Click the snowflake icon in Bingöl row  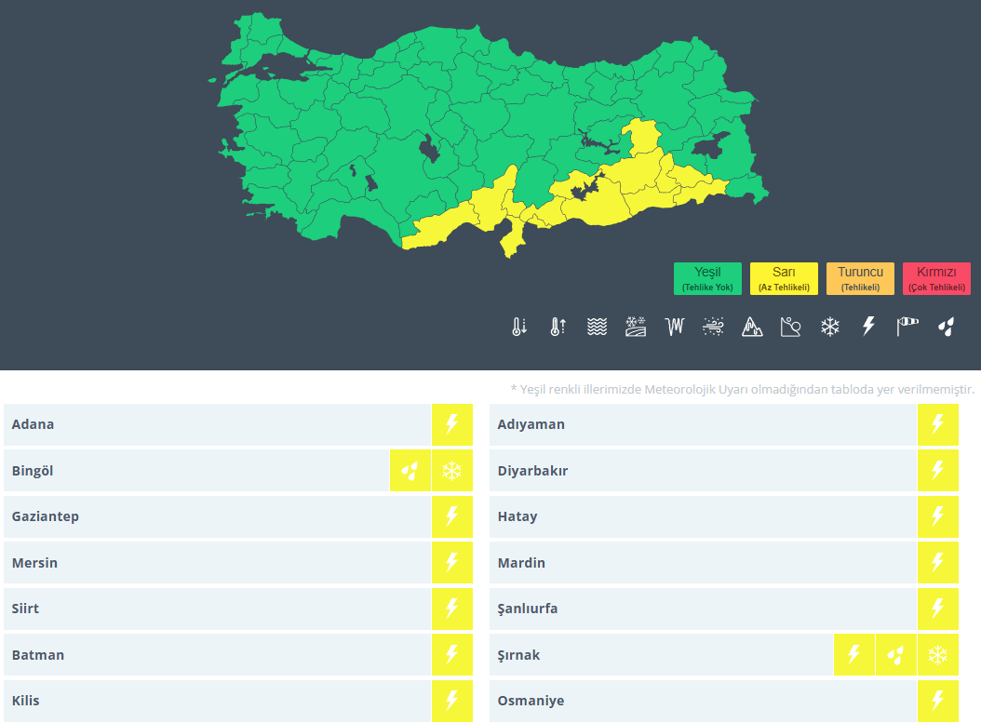coord(452,471)
